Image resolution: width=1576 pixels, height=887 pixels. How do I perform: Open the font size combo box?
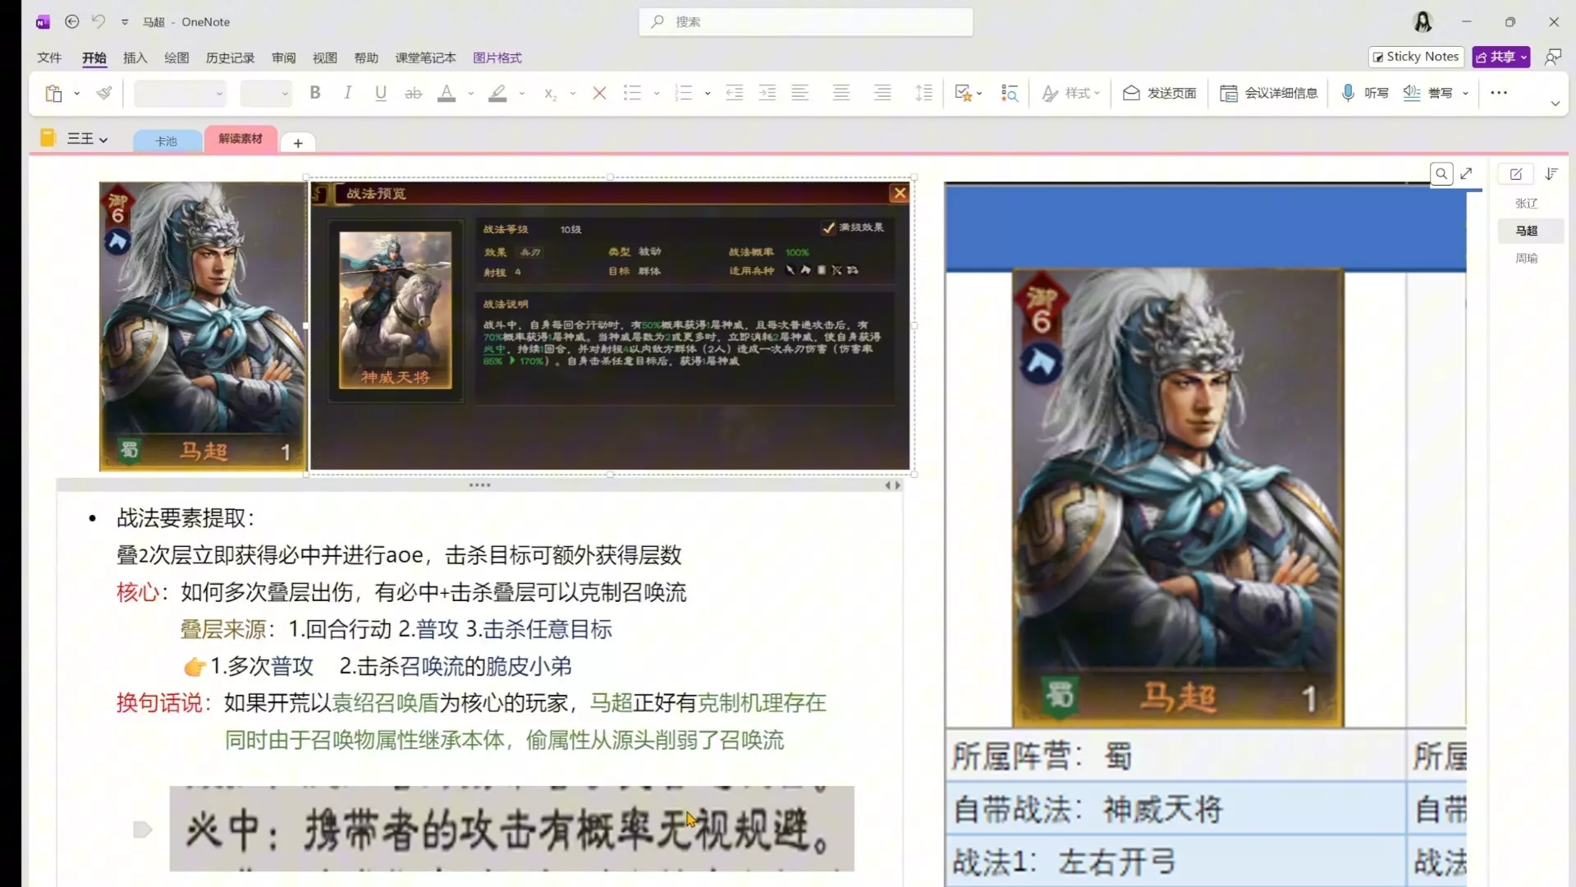coord(266,94)
